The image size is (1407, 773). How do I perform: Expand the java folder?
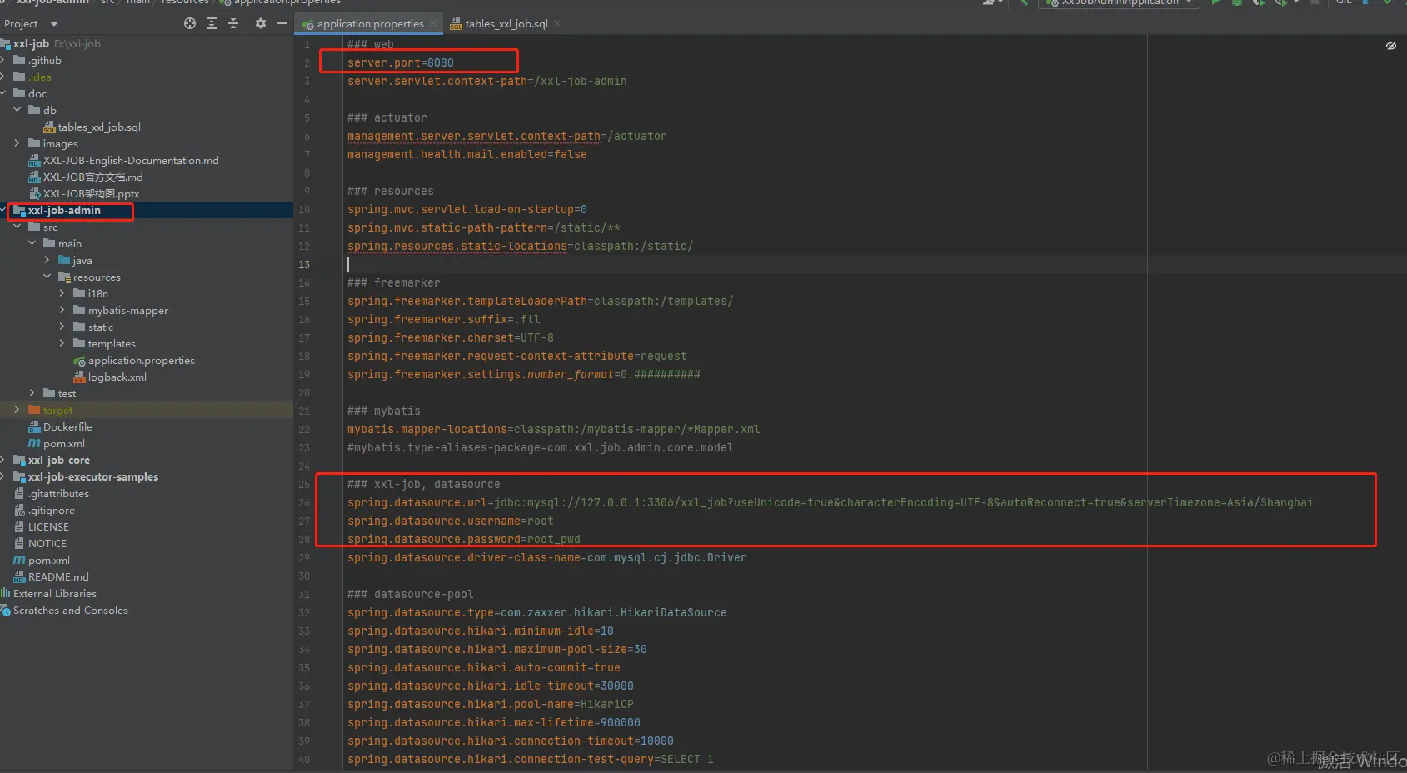coord(47,260)
